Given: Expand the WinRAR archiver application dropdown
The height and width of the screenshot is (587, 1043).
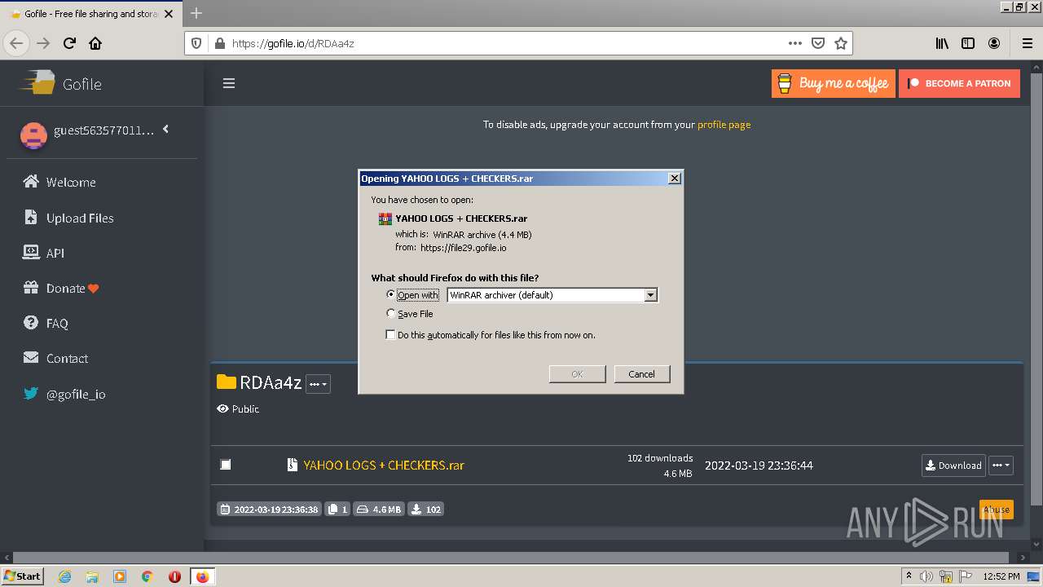Looking at the screenshot, I should [x=650, y=295].
